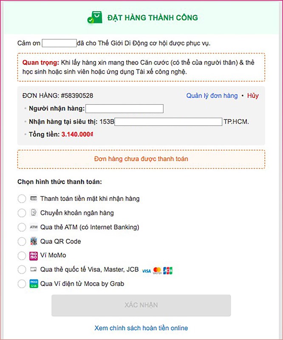Image resolution: width=283 pixels, height=340 pixels.
Task: Click the MoMo wallet logo
Action: [34, 256]
